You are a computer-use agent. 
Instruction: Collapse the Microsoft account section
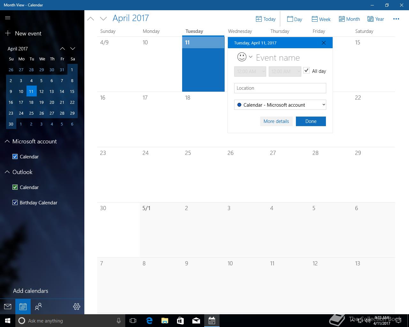point(7,141)
